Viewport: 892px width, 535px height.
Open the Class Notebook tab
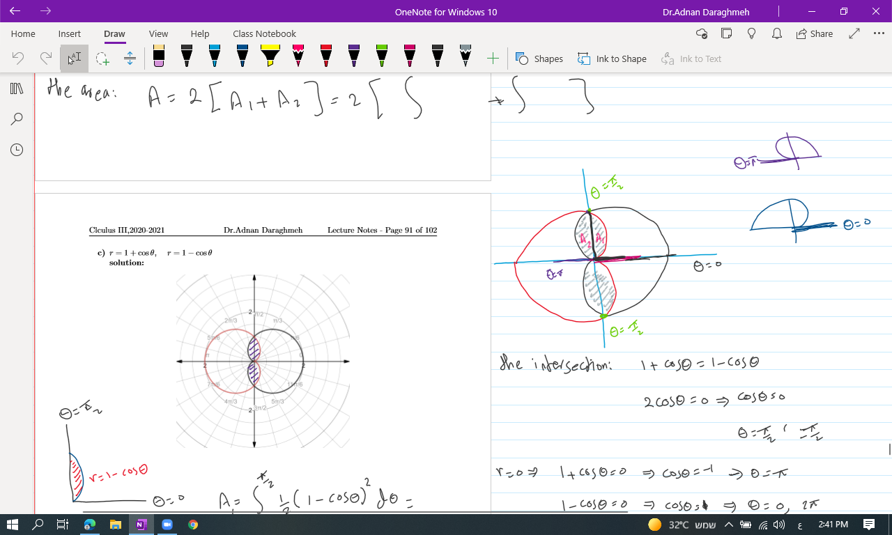264,33
